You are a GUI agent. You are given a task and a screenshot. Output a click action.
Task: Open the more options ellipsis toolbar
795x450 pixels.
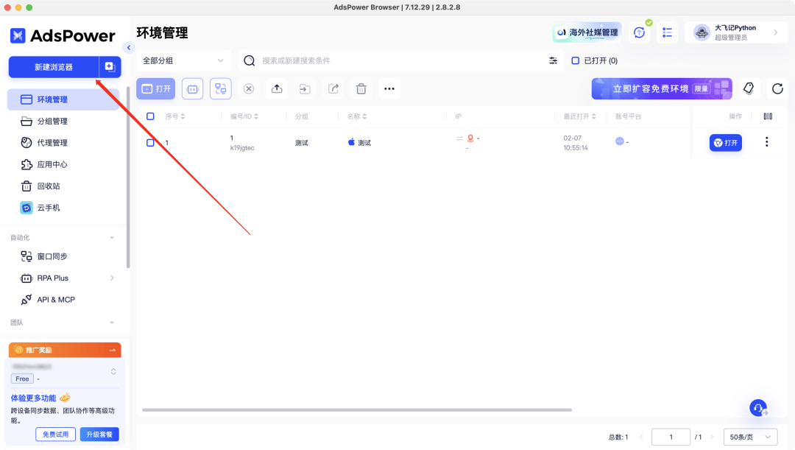(389, 89)
